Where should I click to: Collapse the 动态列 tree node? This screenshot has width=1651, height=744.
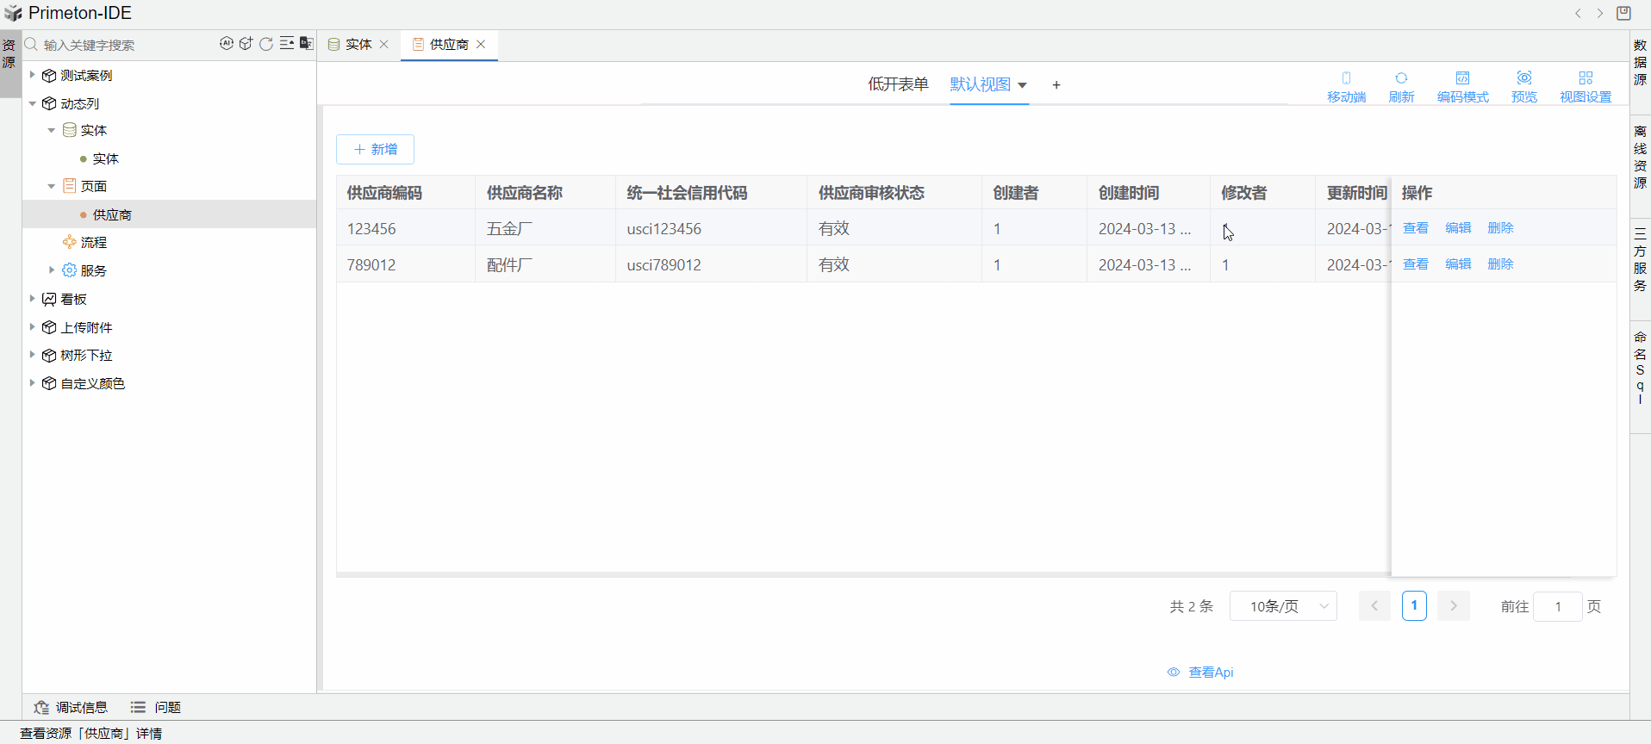[x=33, y=103]
